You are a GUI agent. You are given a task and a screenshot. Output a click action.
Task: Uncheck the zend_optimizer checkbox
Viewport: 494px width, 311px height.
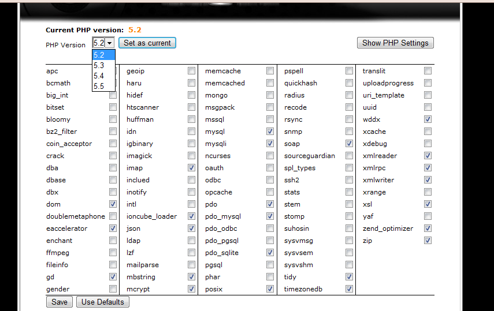point(428,228)
